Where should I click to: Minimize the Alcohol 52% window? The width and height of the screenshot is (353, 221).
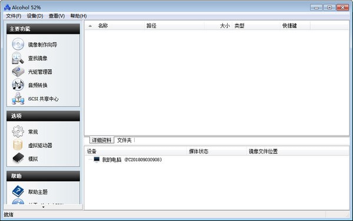pyautogui.click(x=317, y=8)
